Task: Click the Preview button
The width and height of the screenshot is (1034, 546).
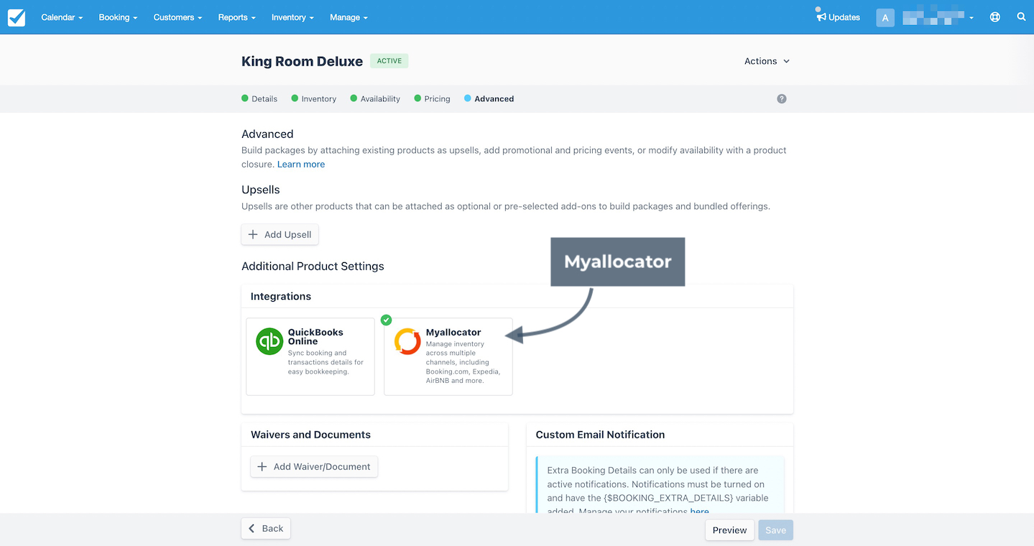Action: tap(730, 530)
